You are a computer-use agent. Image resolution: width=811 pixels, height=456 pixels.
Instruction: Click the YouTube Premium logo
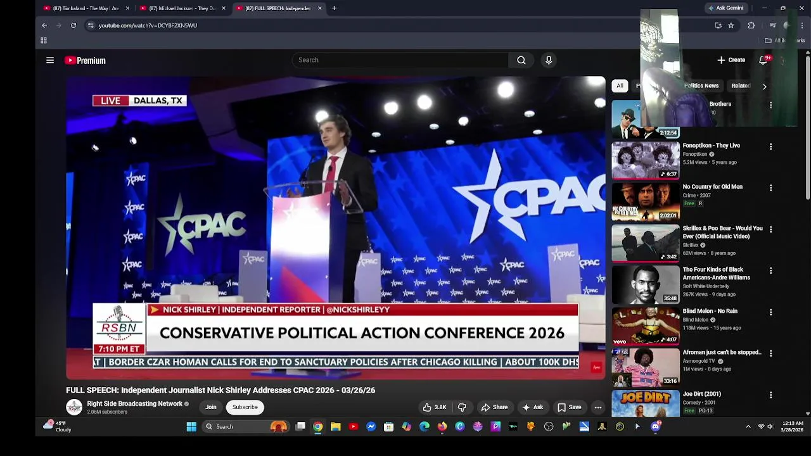pos(85,60)
